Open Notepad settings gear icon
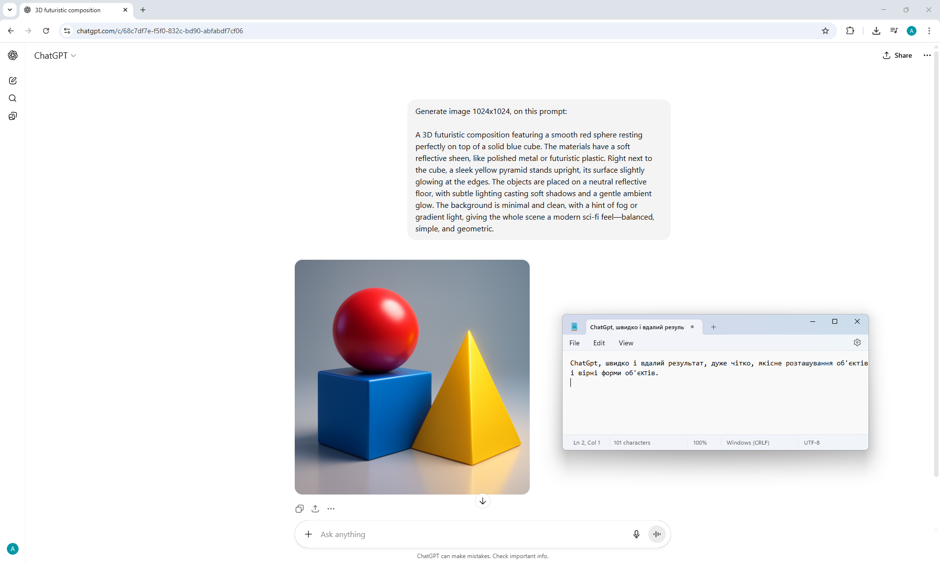Screen dimensions: 940x563 tap(857, 342)
